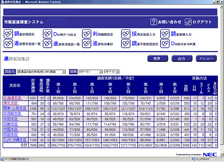Click the お問い合わせ question mark icon
This screenshot has width=224, height=162.
153,22
